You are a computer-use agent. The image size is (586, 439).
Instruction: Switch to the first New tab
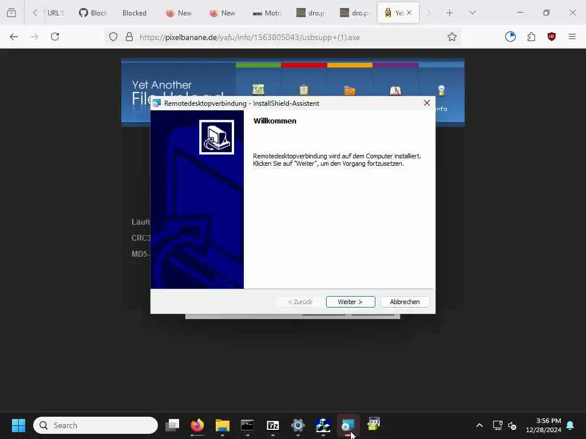pyautogui.click(x=179, y=13)
